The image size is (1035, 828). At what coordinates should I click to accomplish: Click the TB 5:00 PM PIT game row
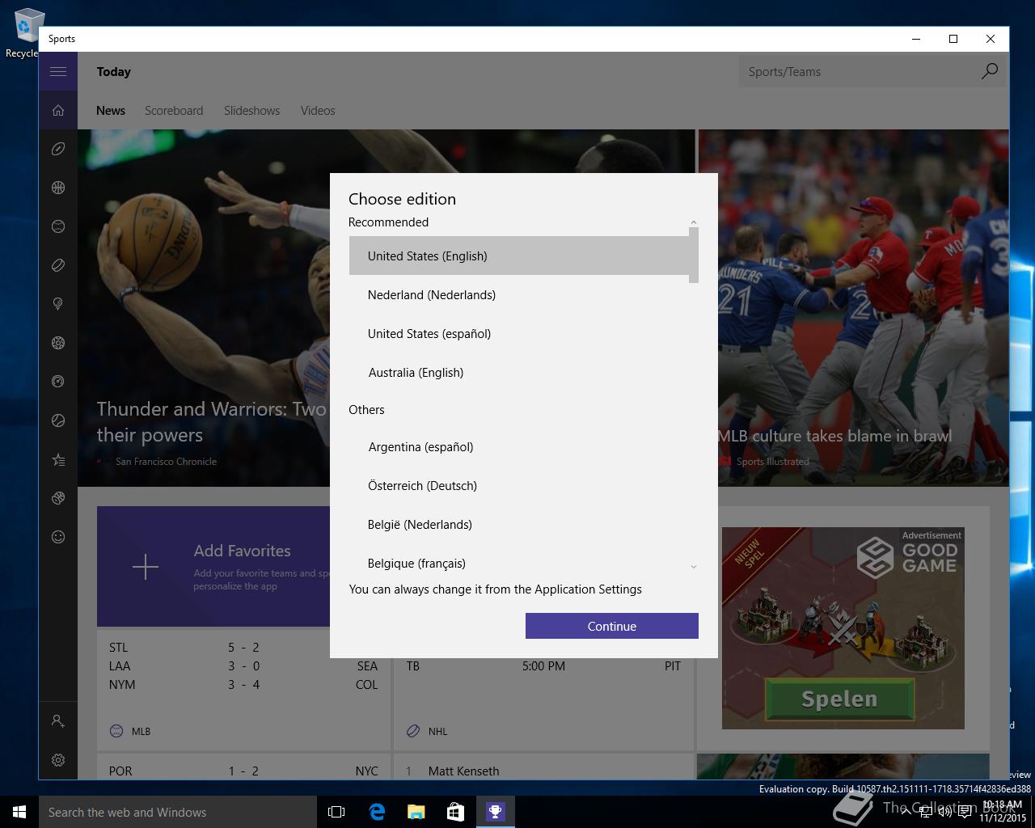(543, 666)
